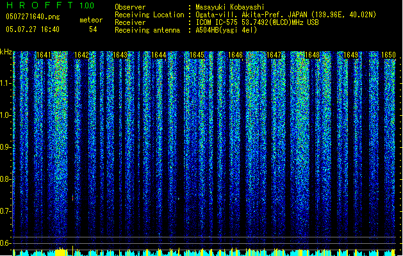This screenshot has height=256, width=403.
Task: Click the 0.8 frequency axis label
Action: click(6, 179)
